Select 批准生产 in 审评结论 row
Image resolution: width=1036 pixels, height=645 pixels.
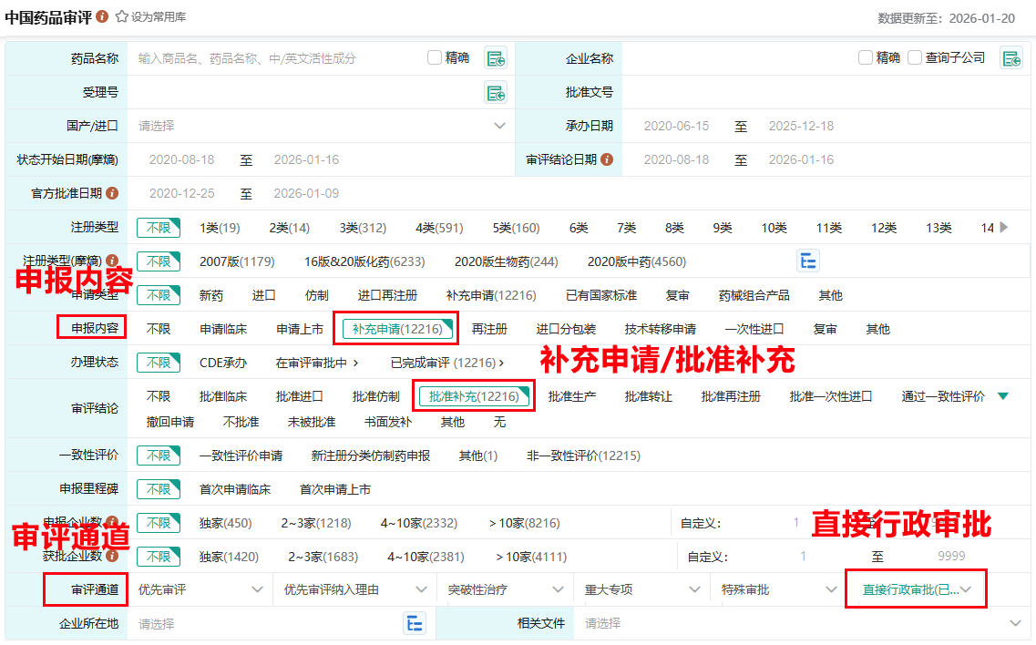[571, 396]
